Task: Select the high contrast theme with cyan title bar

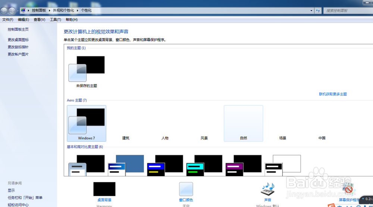Action: pos(204,165)
